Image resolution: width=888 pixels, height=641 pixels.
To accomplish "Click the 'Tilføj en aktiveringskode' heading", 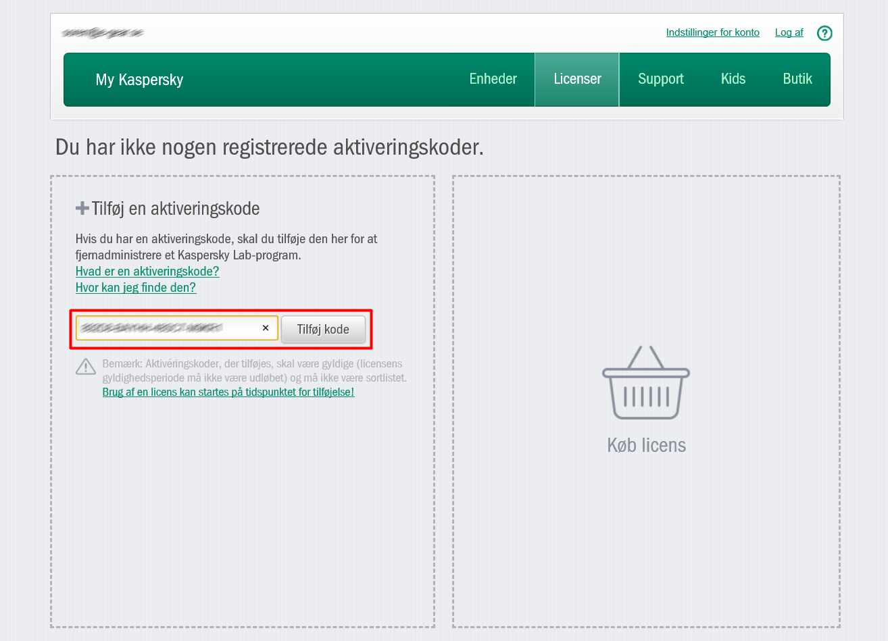I will coord(176,209).
